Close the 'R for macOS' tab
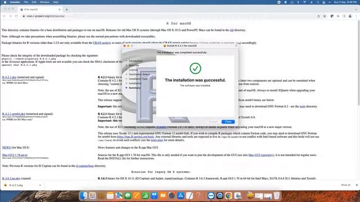This screenshot has height=202, width=360. (60, 10)
